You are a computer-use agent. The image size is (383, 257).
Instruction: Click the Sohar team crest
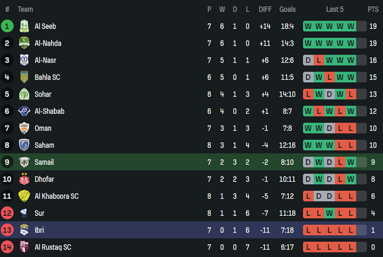(x=24, y=94)
